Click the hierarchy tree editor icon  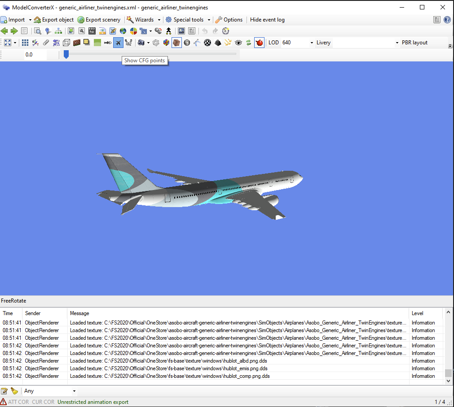[58, 31]
